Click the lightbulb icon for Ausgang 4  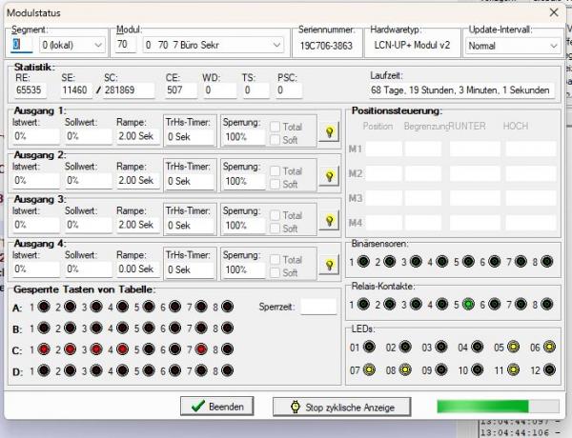330,264
